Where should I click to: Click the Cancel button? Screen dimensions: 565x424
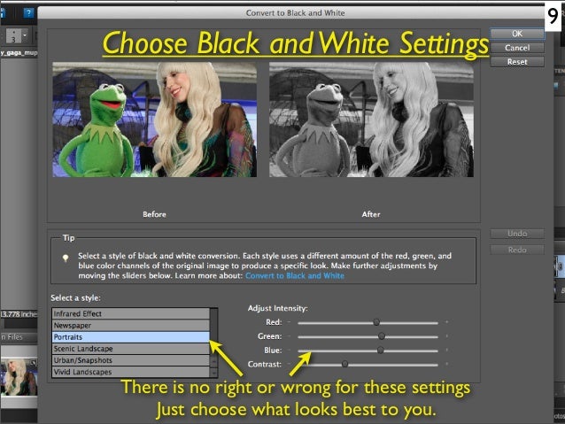click(x=517, y=48)
